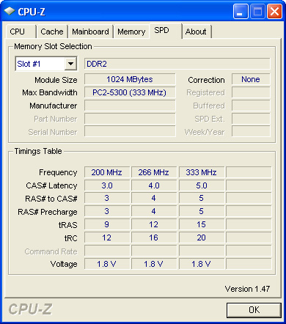
Task: Select the PC2-5300 max bandwidth field
Action: pos(130,92)
